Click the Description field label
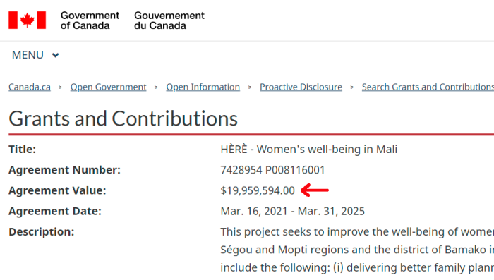This screenshot has width=494, height=280. [41, 232]
